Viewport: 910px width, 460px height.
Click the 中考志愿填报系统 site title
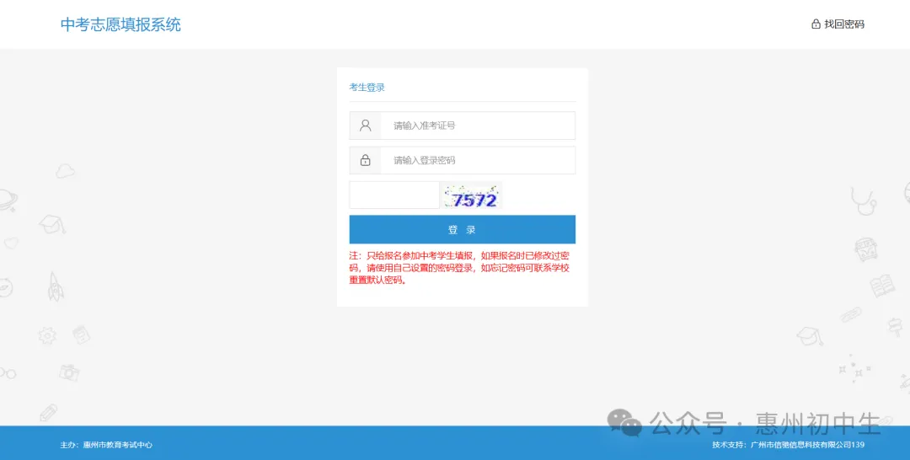(120, 24)
